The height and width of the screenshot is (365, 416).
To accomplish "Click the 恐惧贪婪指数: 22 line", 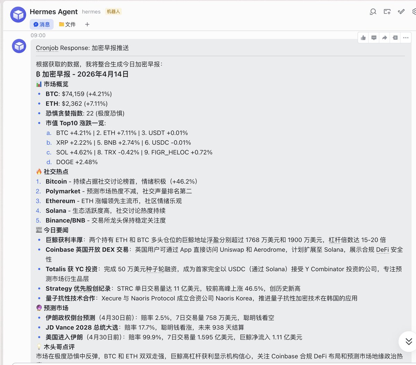I will 85,113.
